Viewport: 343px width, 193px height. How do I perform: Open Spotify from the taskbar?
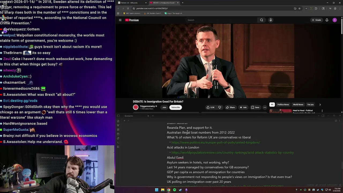pos(174,190)
